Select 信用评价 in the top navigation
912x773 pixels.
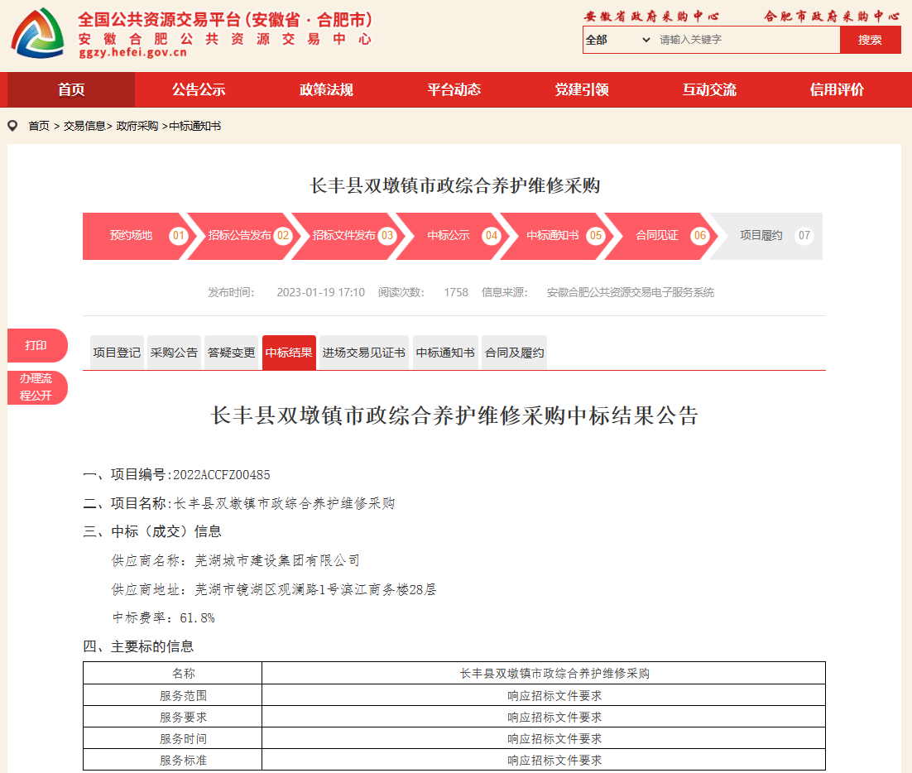[x=837, y=89]
